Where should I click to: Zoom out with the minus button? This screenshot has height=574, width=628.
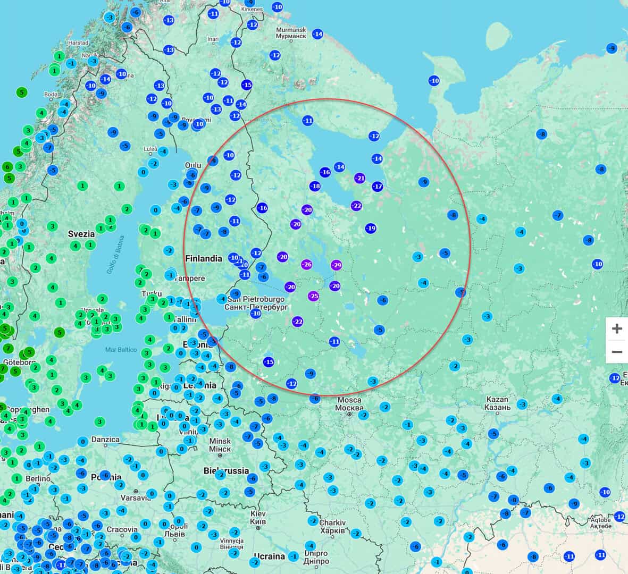point(617,352)
